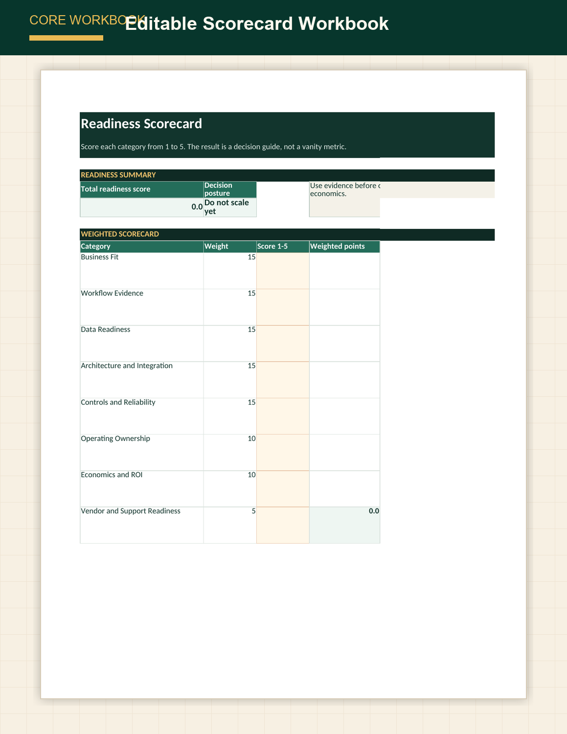567x734 pixels.
Task: Click the Vendor and Support Readiness score cell
Action: click(x=283, y=525)
